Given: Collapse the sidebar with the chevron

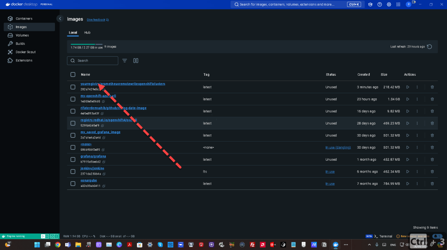Looking at the screenshot, I should pos(60,19).
